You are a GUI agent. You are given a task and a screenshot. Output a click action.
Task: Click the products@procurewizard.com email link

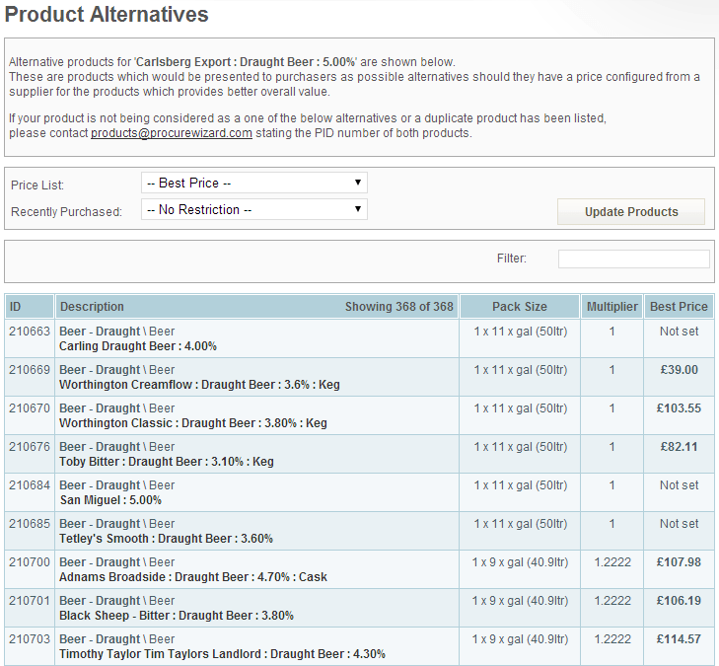pos(172,133)
